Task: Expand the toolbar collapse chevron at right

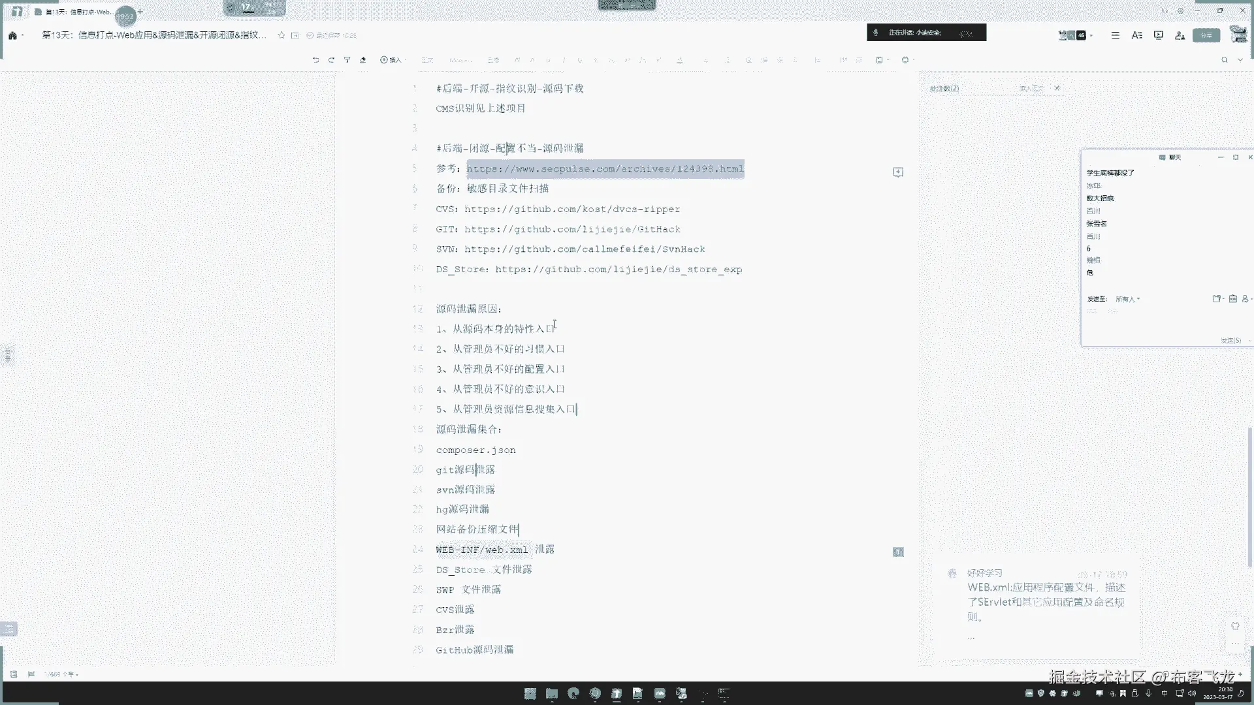Action: 1240,59
